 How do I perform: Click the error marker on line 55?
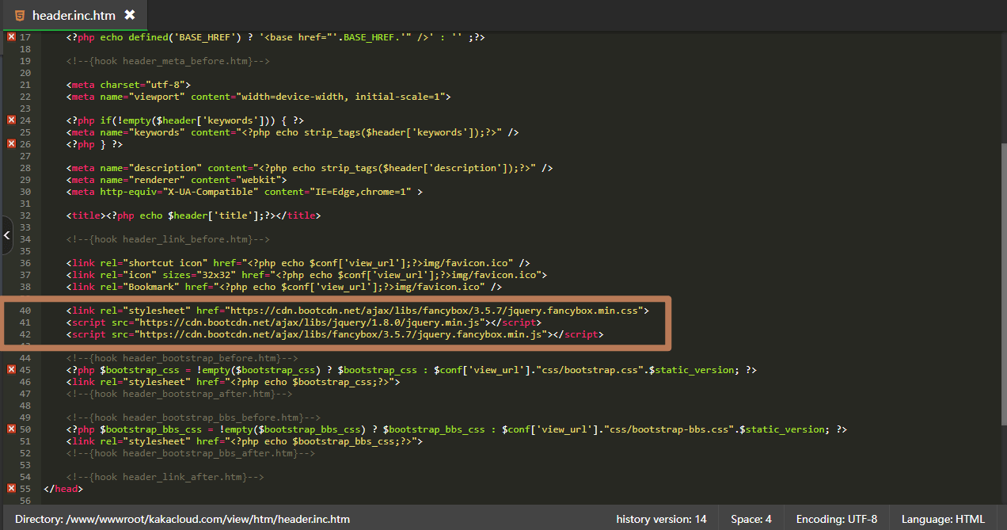click(x=11, y=489)
